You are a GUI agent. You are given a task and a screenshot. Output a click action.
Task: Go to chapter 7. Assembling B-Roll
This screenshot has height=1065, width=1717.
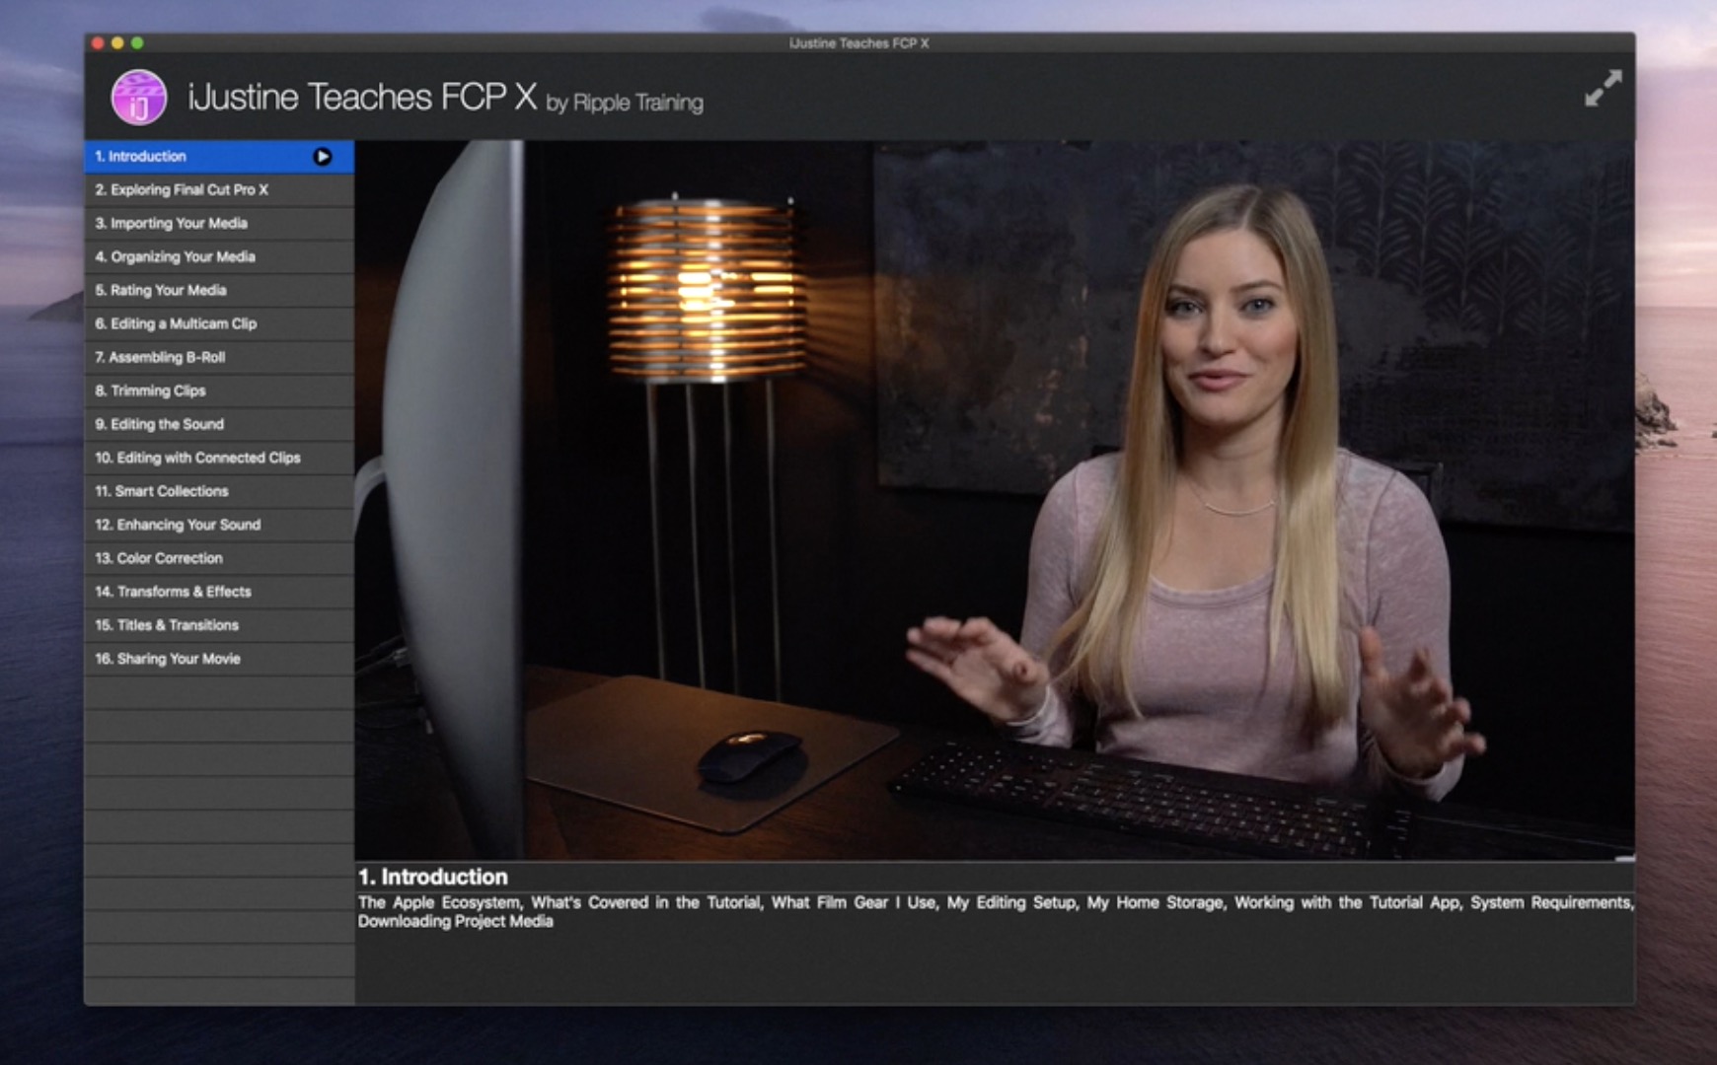click(x=219, y=358)
